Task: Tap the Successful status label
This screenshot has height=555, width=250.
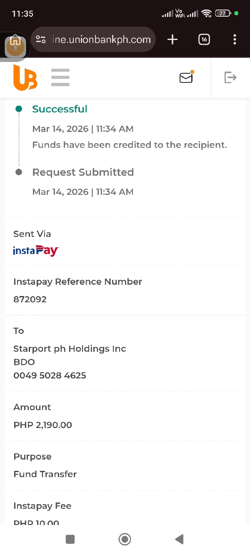Action: click(60, 109)
